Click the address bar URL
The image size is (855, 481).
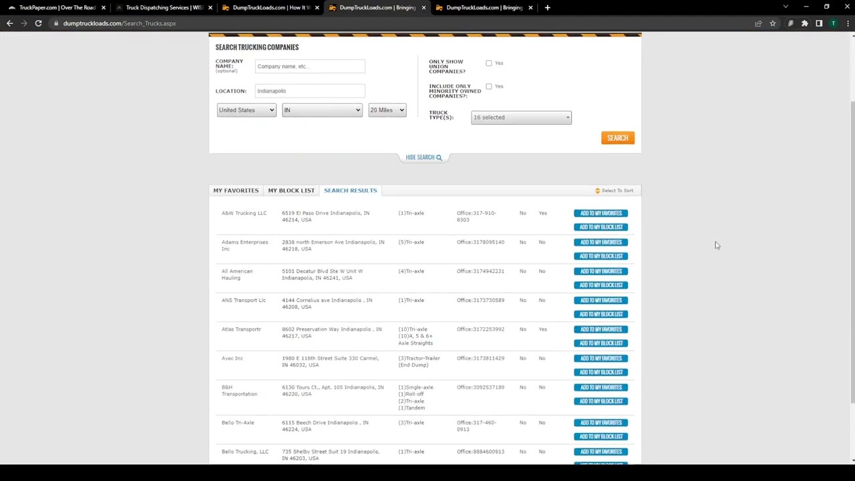point(120,23)
